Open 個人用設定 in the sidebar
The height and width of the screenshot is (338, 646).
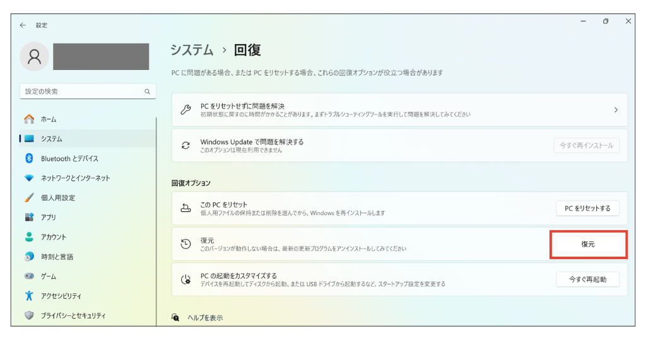(88, 197)
